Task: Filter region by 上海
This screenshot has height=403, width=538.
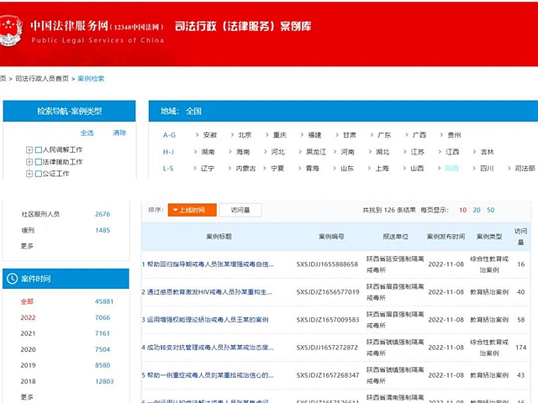Action: 382,168
